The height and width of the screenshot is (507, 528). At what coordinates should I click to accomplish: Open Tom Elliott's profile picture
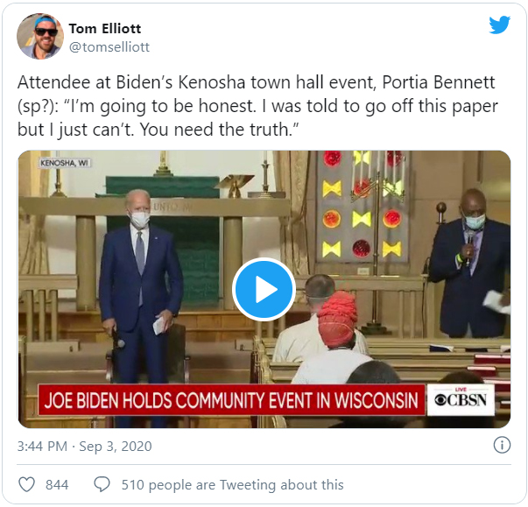point(40,37)
